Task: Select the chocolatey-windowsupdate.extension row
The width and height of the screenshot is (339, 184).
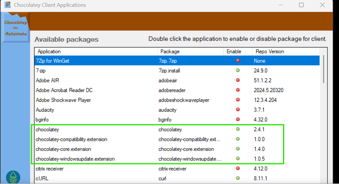Action: (x=89, y=158)
